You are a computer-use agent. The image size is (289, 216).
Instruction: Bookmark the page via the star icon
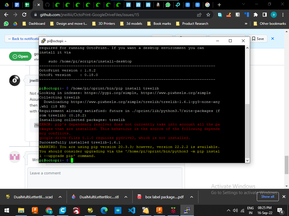pyautogui.click(x=208, y=15)
